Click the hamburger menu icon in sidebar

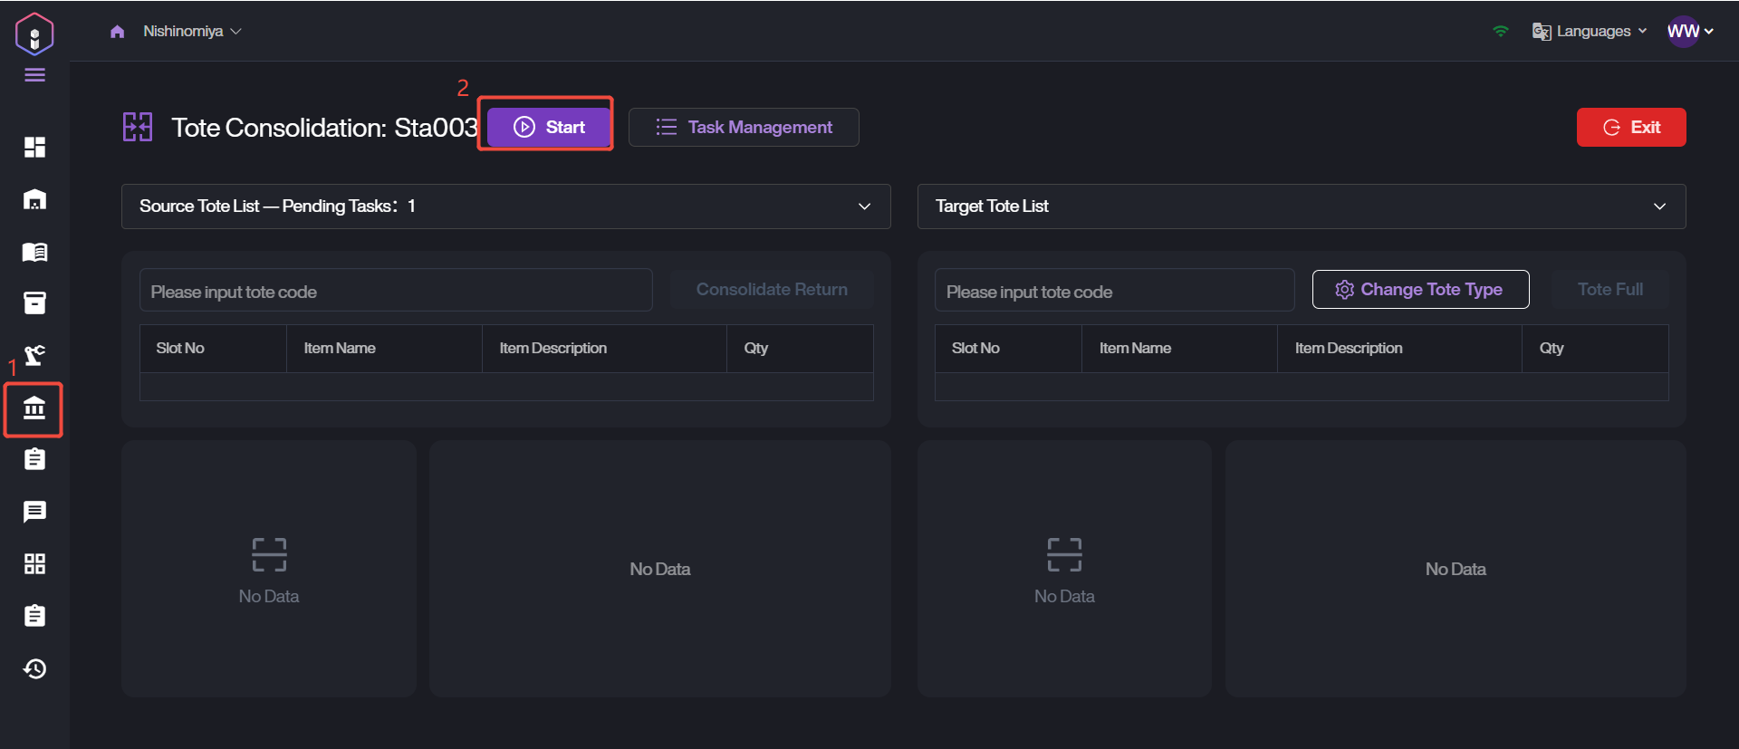click(x=34, y=75)
